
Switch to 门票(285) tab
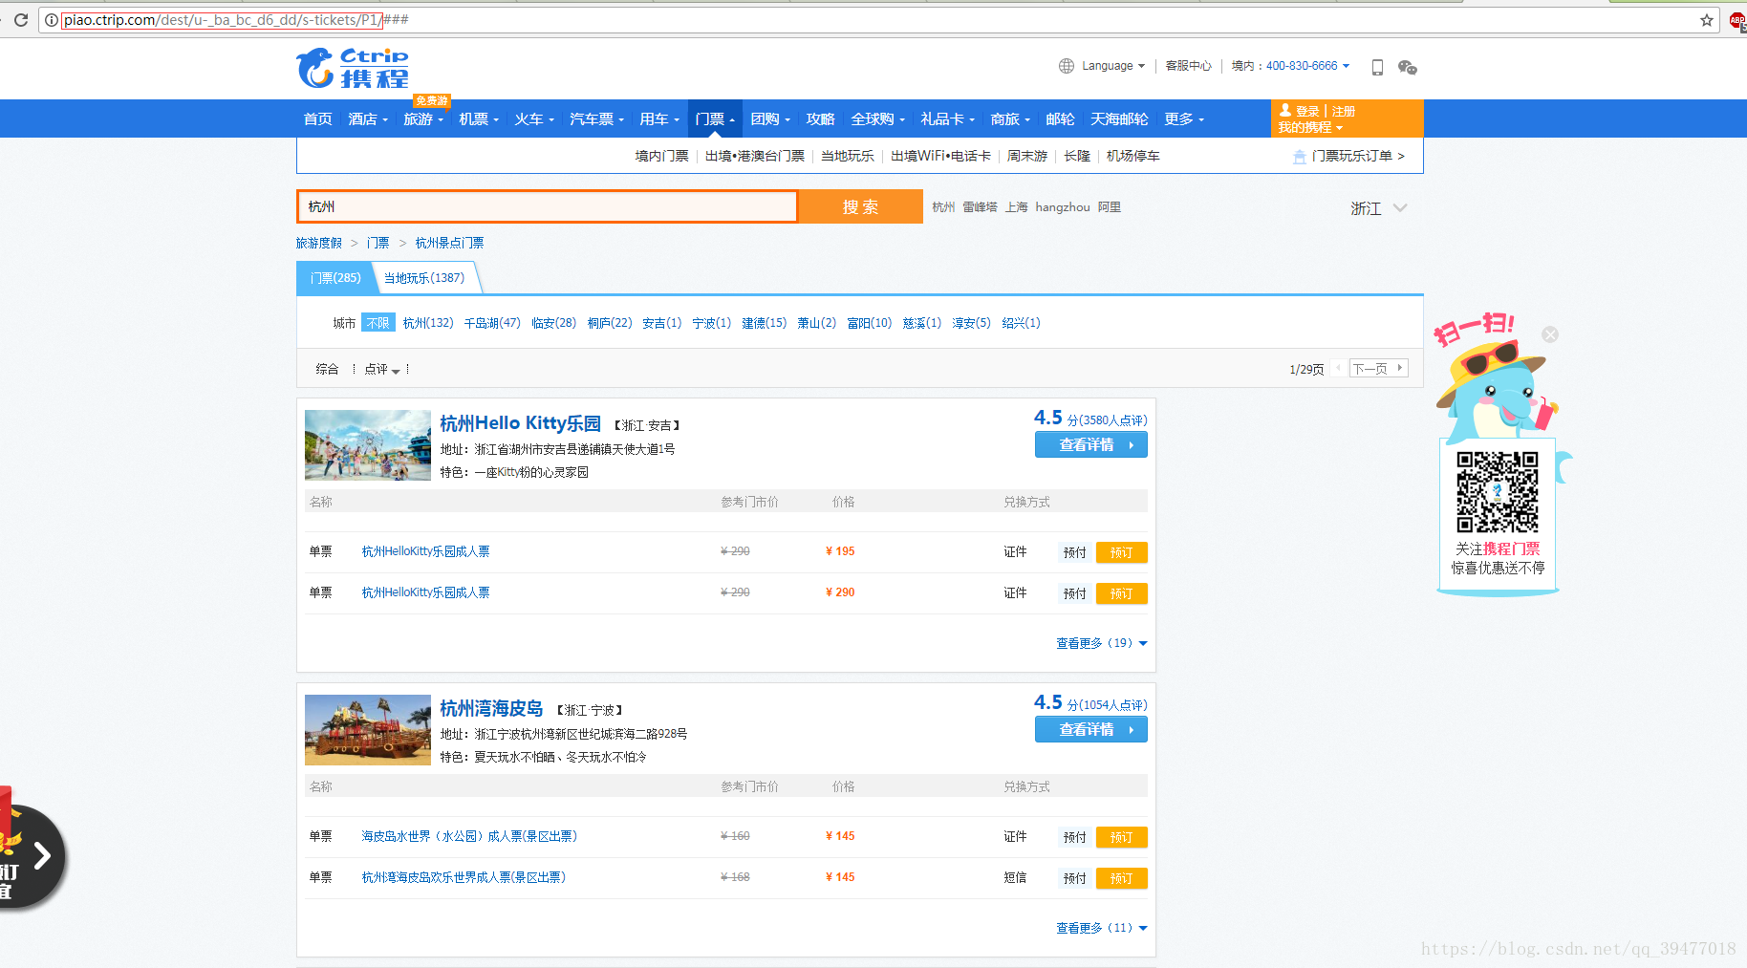[335, 278]
